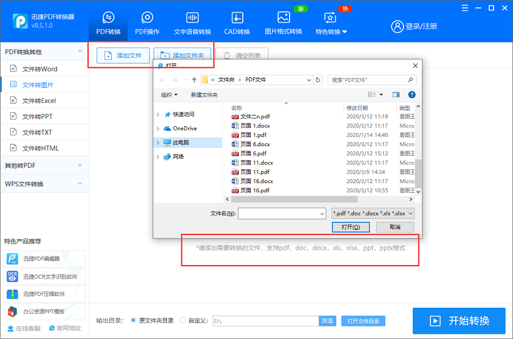This screenshot has height=339, width=513.
Task: Switch to the PDF操作 tab
Action: (147, 23)
